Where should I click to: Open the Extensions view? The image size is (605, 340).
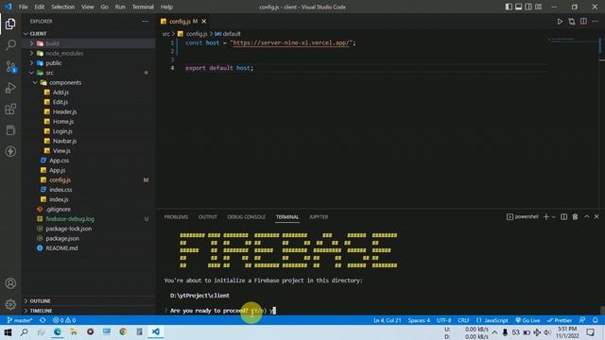point(10,110)
